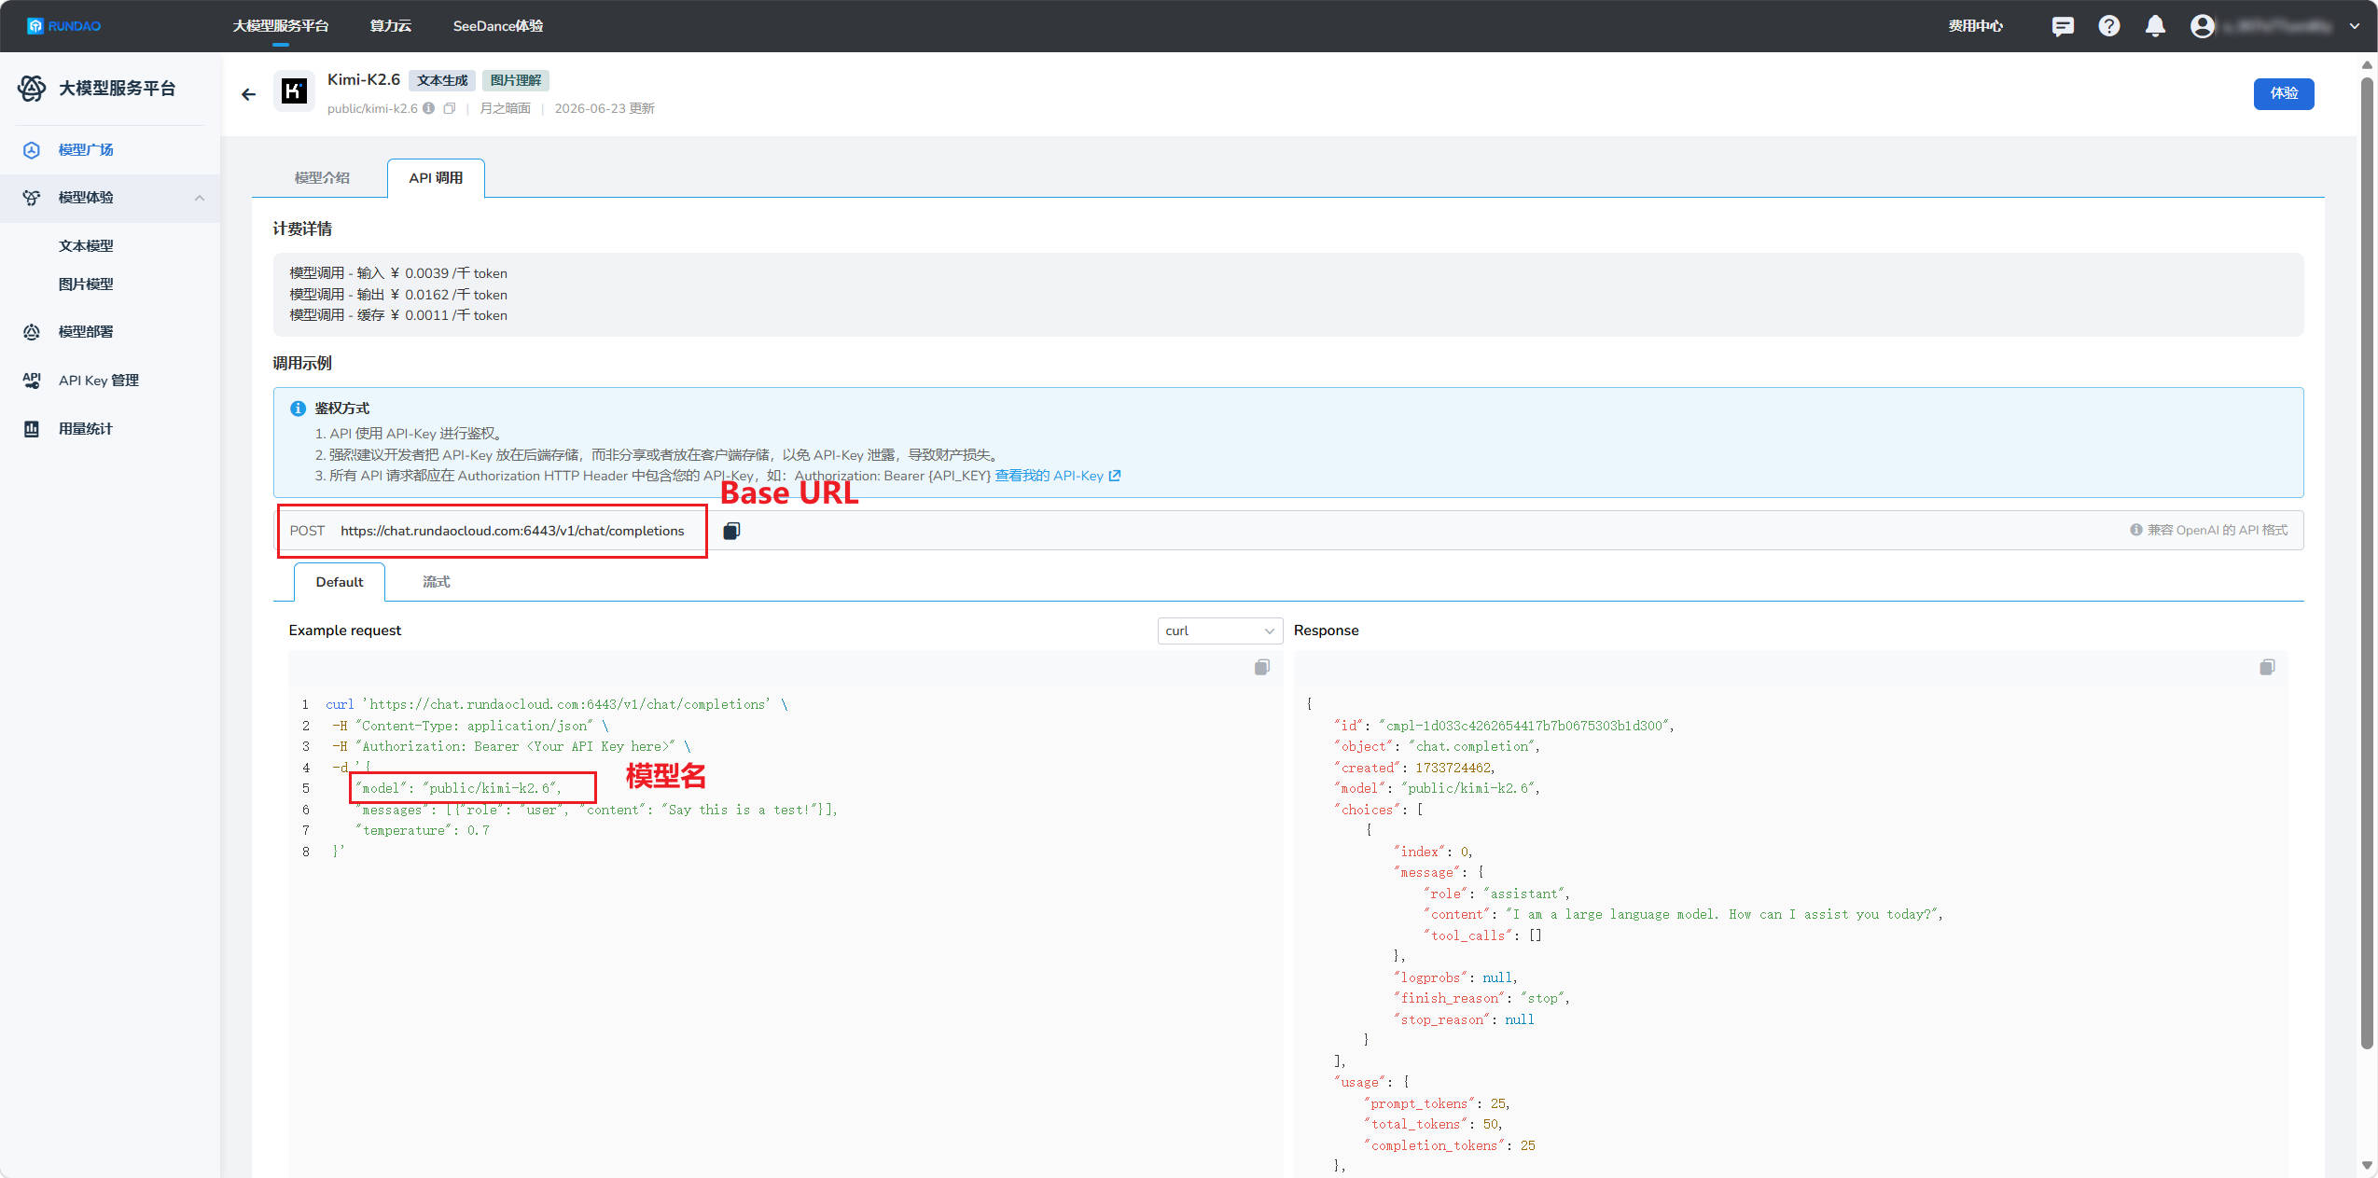Click the info icon in 鉴权方式 notice
The width and height of the screenshot is (2378, 1178).
[x=298, y=409]
